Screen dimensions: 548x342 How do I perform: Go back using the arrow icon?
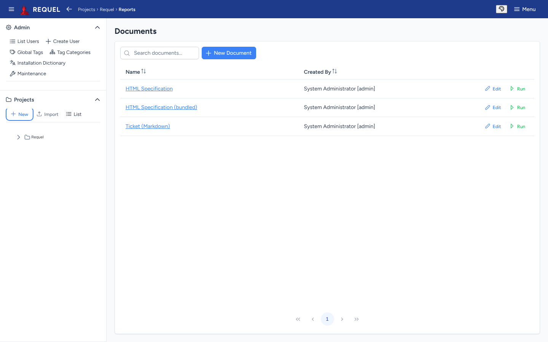[69, 9]
